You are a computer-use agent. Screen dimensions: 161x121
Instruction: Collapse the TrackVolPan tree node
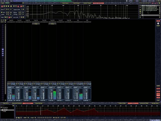pos(1,107)
